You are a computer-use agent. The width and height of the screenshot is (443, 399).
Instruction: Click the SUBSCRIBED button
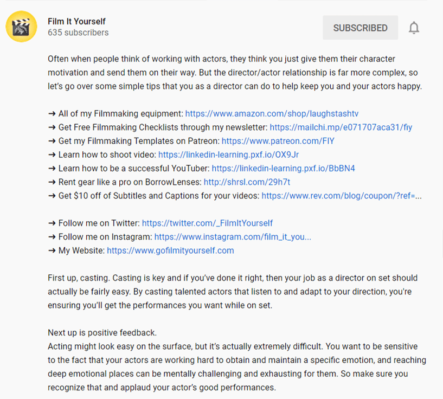(x=360, y=28)
